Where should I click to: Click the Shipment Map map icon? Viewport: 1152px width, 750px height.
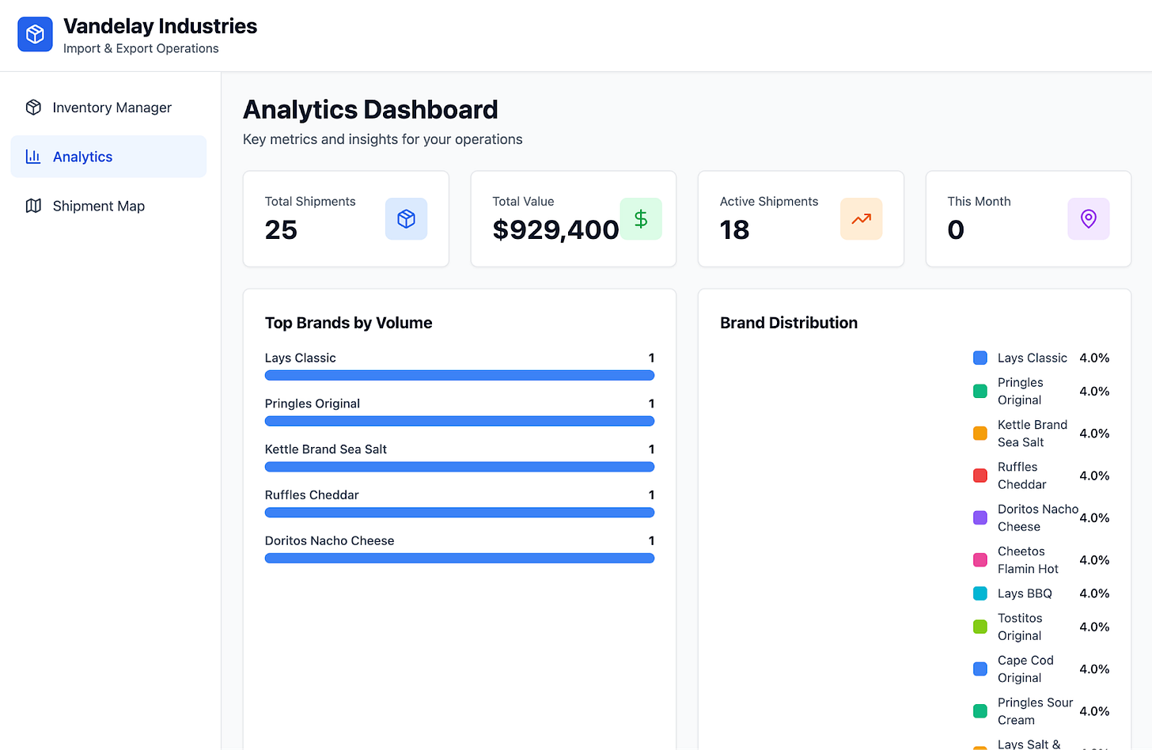[33, 206]
